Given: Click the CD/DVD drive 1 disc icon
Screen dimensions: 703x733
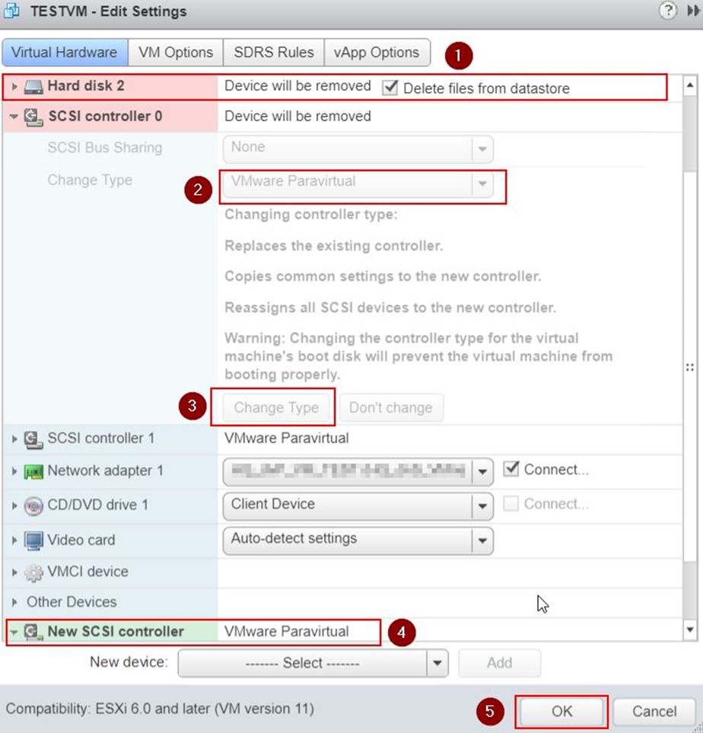Looking at the screenshot, I should (33, 506).
